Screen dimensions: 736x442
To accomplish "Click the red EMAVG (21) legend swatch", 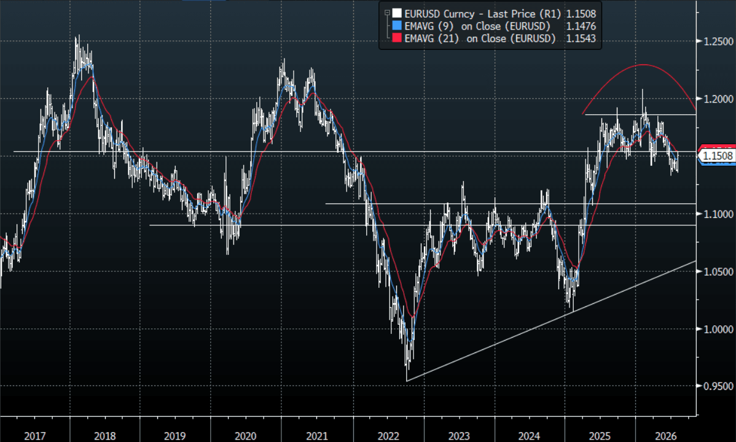I will coord(397,39).
